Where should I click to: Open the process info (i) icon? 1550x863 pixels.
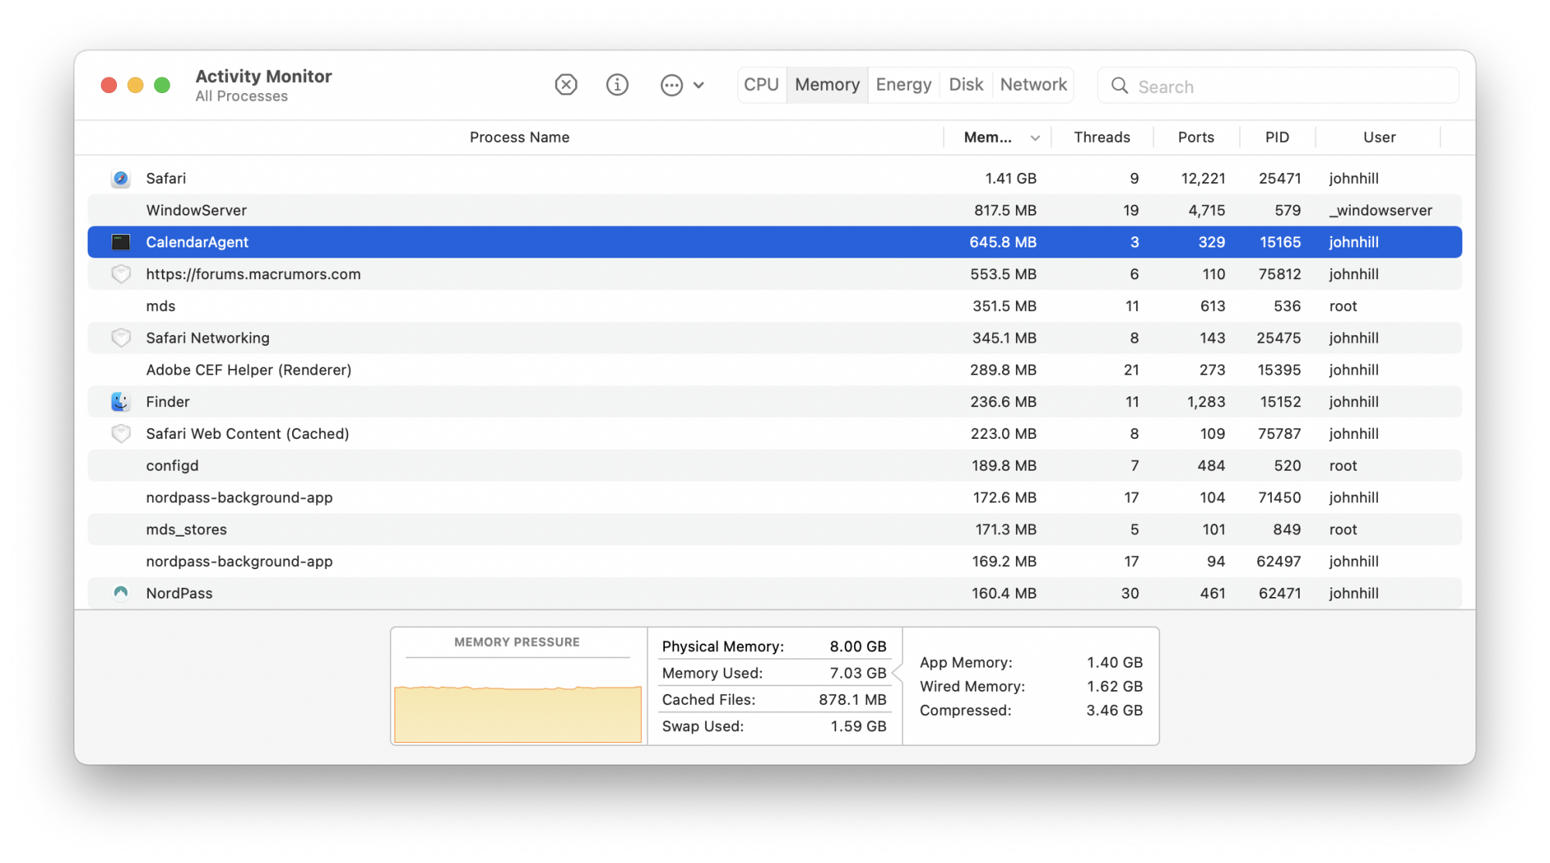[x=617, y=85]
